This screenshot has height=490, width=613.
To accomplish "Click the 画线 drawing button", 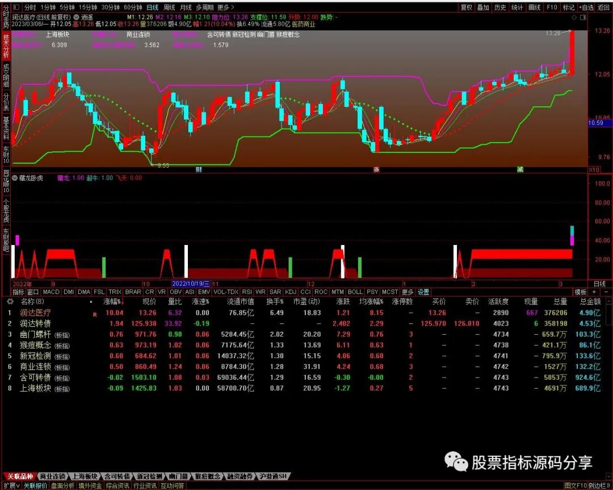I will (x=535, y=7).
